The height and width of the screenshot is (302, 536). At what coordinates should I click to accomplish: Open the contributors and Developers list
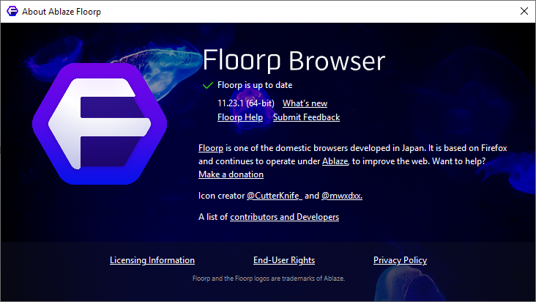pyautogui.click(x=284, y=217)
